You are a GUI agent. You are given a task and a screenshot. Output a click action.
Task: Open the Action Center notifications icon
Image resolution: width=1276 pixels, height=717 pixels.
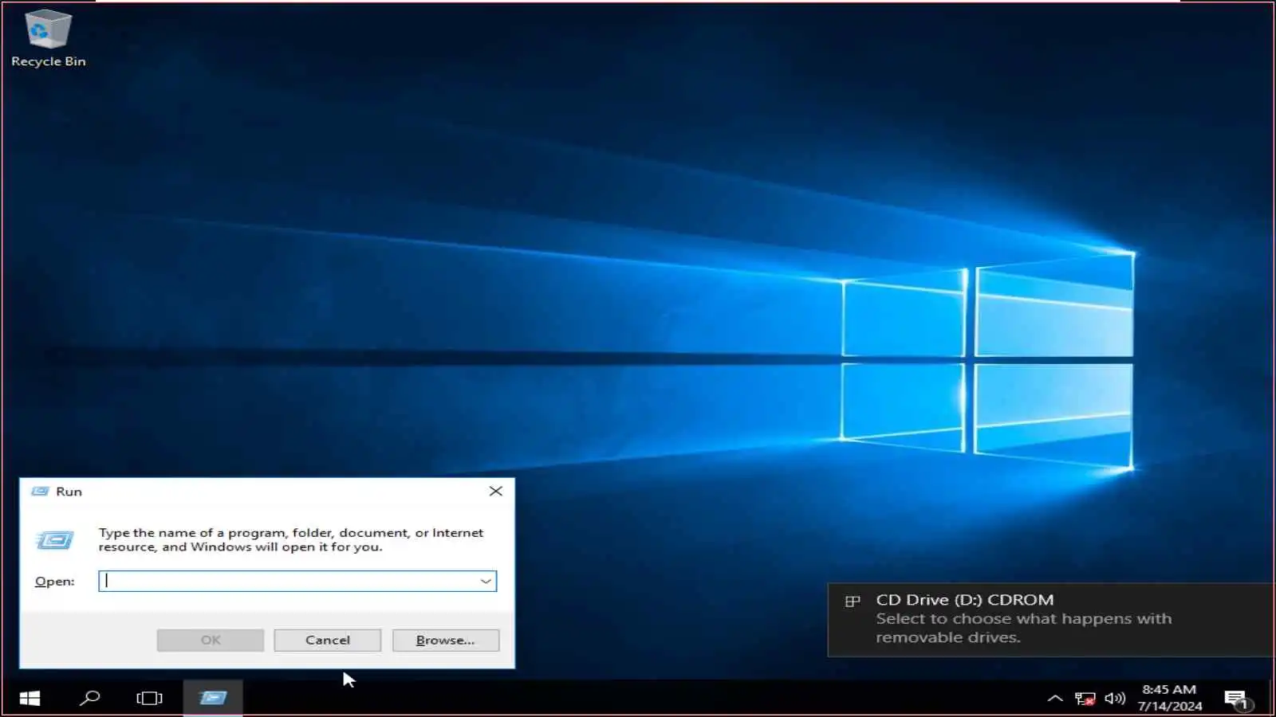click(1237, 699)
